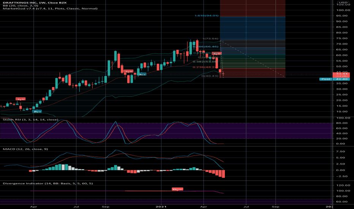Click the 35.00 price axis label

coord(342,83)
